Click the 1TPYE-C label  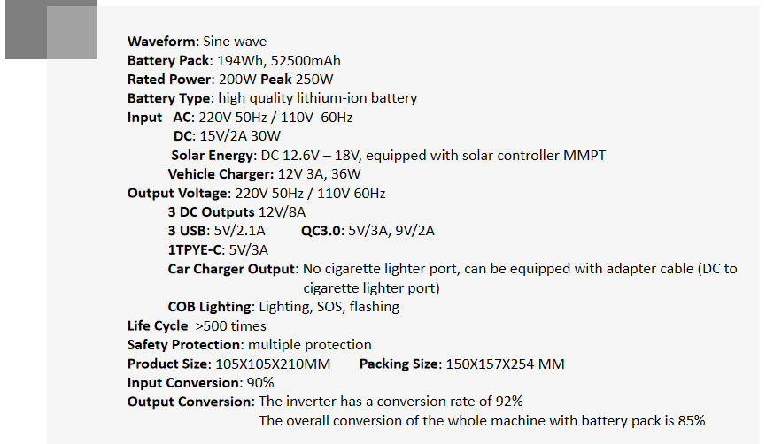195,249
